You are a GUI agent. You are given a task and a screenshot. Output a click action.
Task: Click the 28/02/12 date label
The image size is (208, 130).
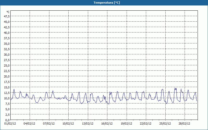(184, 124)
